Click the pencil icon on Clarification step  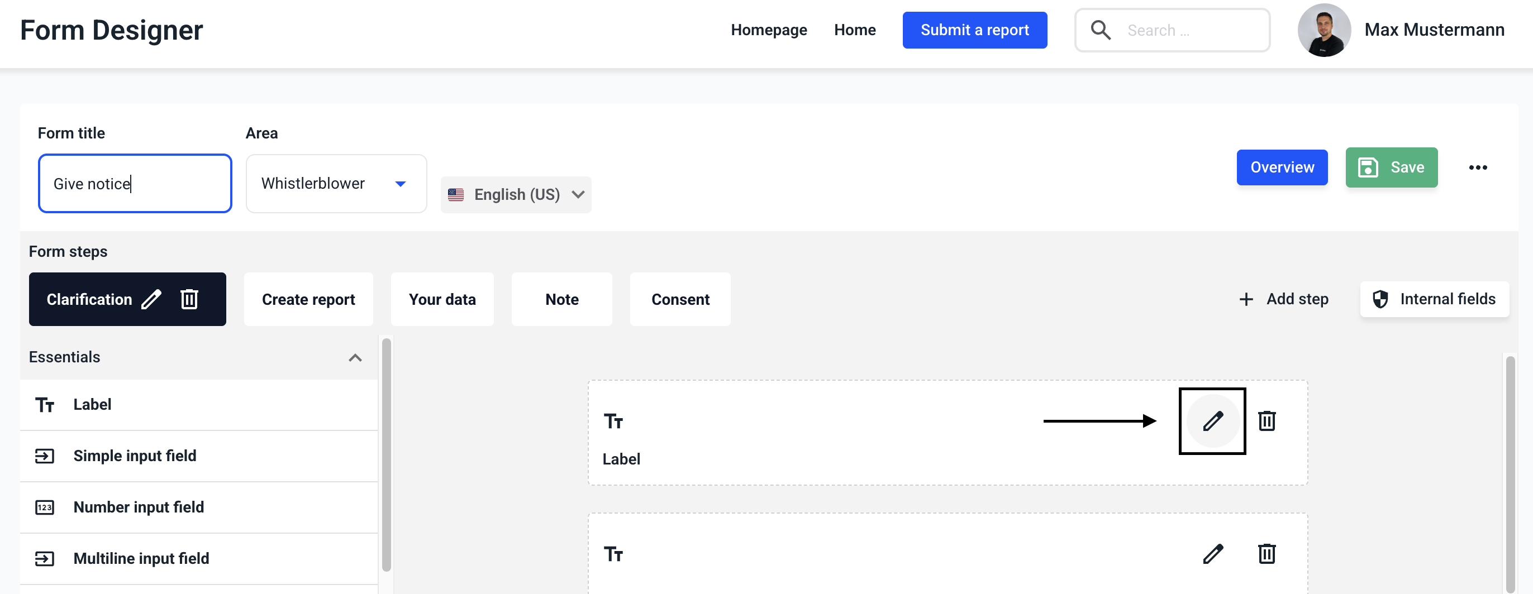tap(151, 299)
